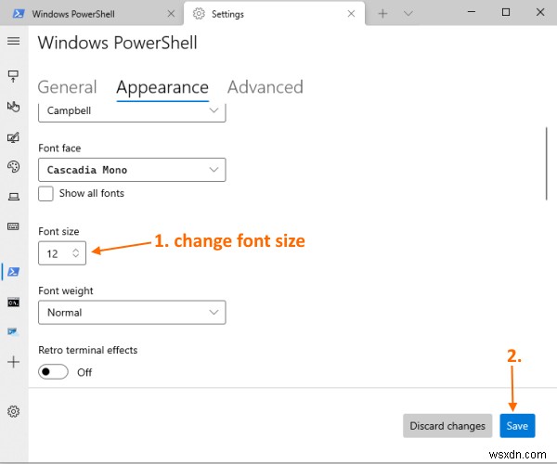Image resolution: width=557 pixels, height=464 pixels.
Task: Click the Font size input field
Action: (62, 253)
